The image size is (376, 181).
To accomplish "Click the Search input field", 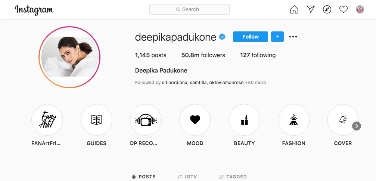I will [189, 9].
